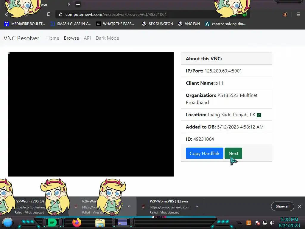Screen dimensions: 305x229
Task: Toggle Dark Mode in navbar
Action: click(107, 38)
